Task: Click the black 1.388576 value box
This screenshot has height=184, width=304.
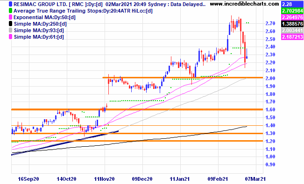Action: [x=292, y=24]
